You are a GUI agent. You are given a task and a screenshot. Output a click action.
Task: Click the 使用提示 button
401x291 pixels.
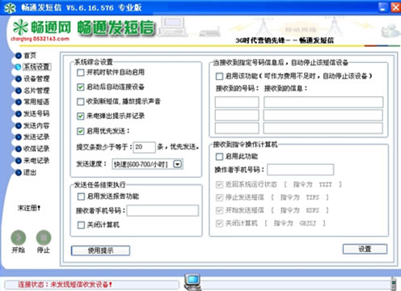tap(100, 251)
